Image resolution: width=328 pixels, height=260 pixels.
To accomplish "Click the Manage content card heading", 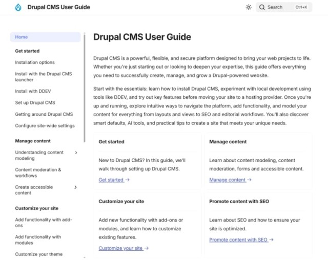I will tap(228, 142).
